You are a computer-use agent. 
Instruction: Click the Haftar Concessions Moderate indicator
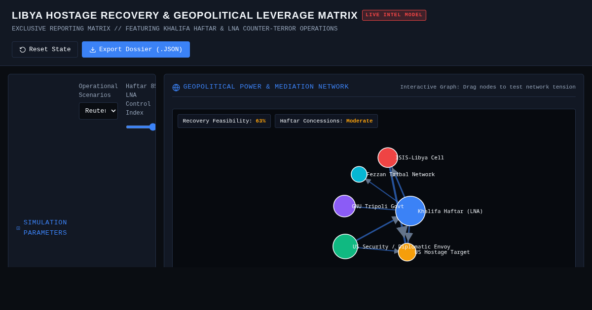coord(326,121)
